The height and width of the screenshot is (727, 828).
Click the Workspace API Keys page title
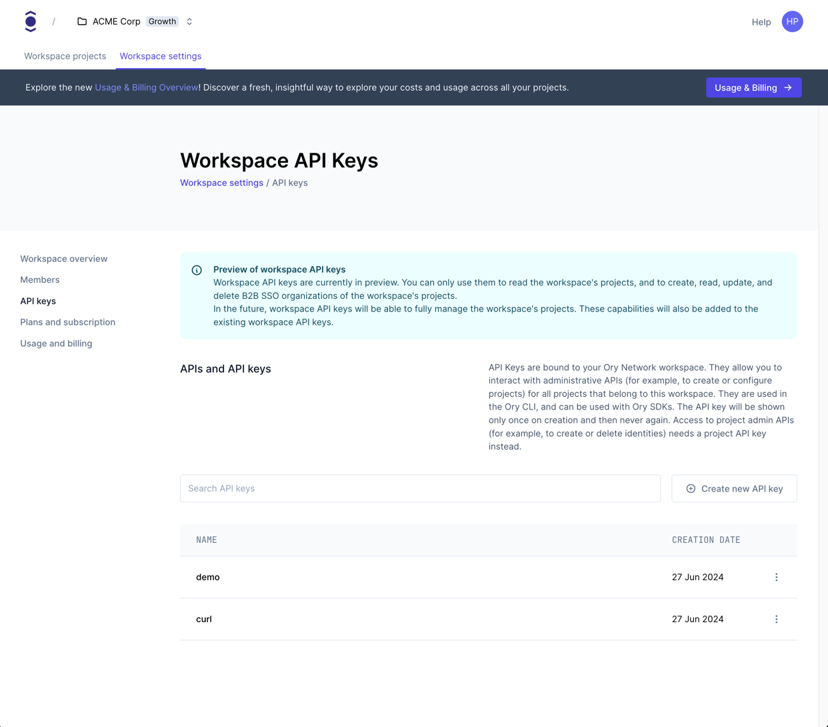point(279,161)
